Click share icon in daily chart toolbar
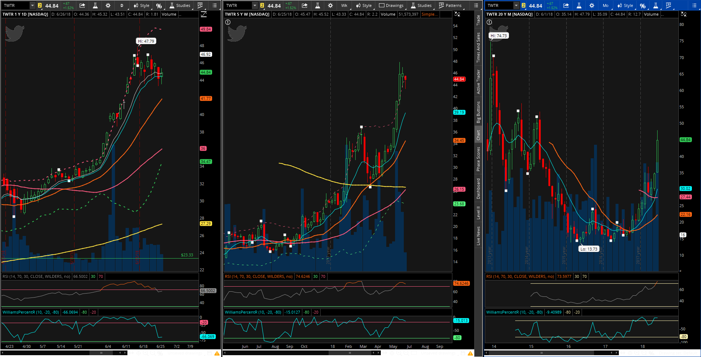 pos(82,5)
